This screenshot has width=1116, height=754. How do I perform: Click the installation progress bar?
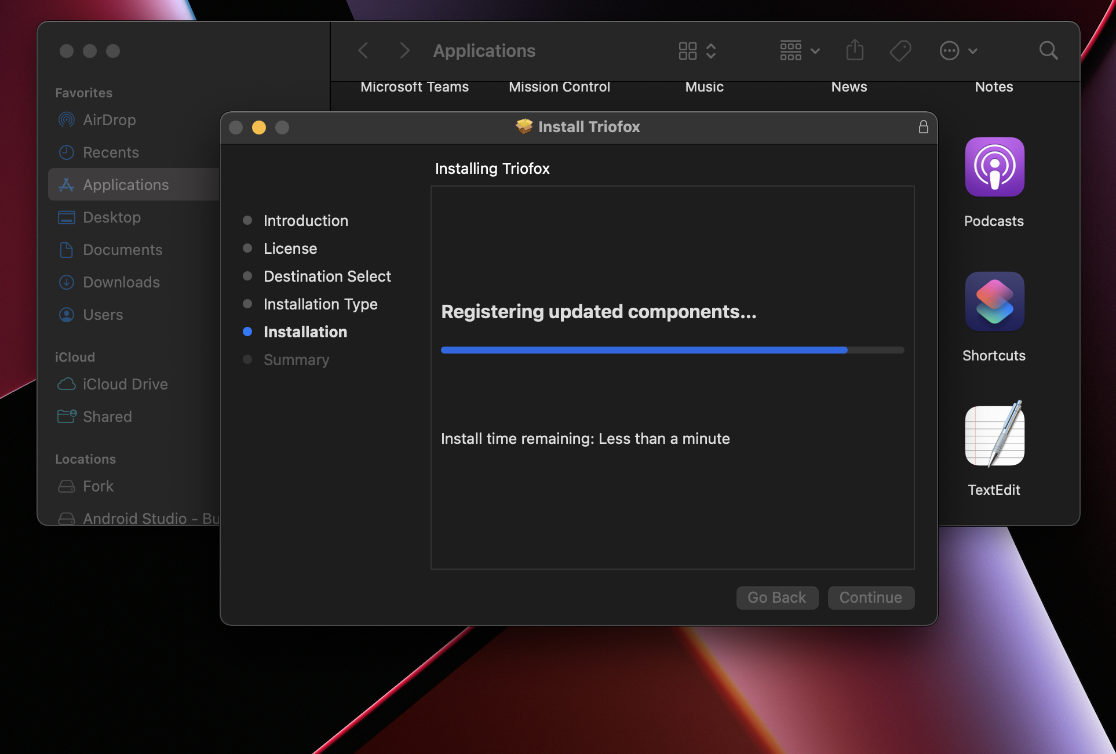(x=672, y=350)
